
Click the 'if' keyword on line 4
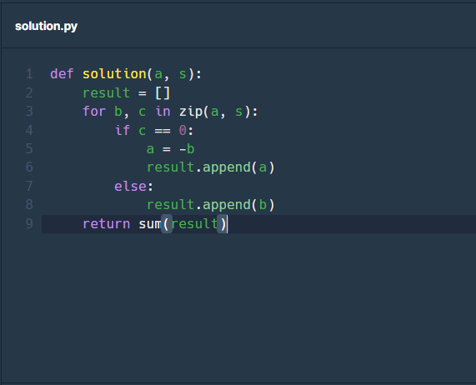point(123,130)
